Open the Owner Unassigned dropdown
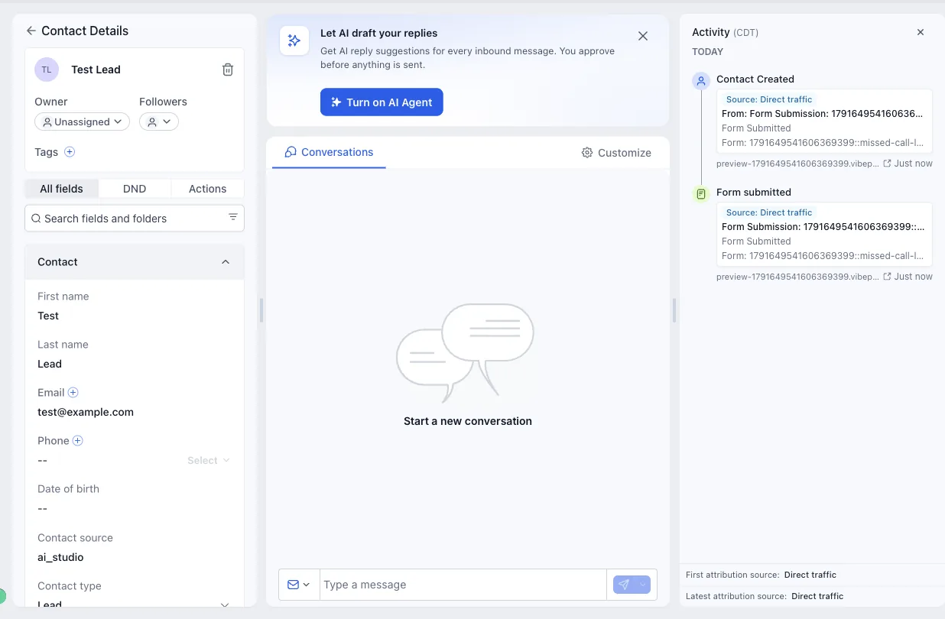 (x=82, y=122)
